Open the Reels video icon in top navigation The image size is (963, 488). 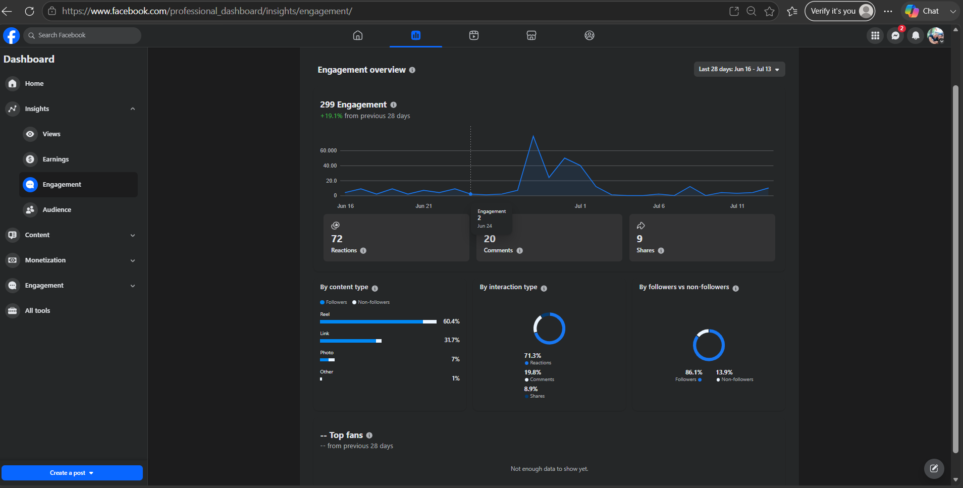[x=473, y=35]
